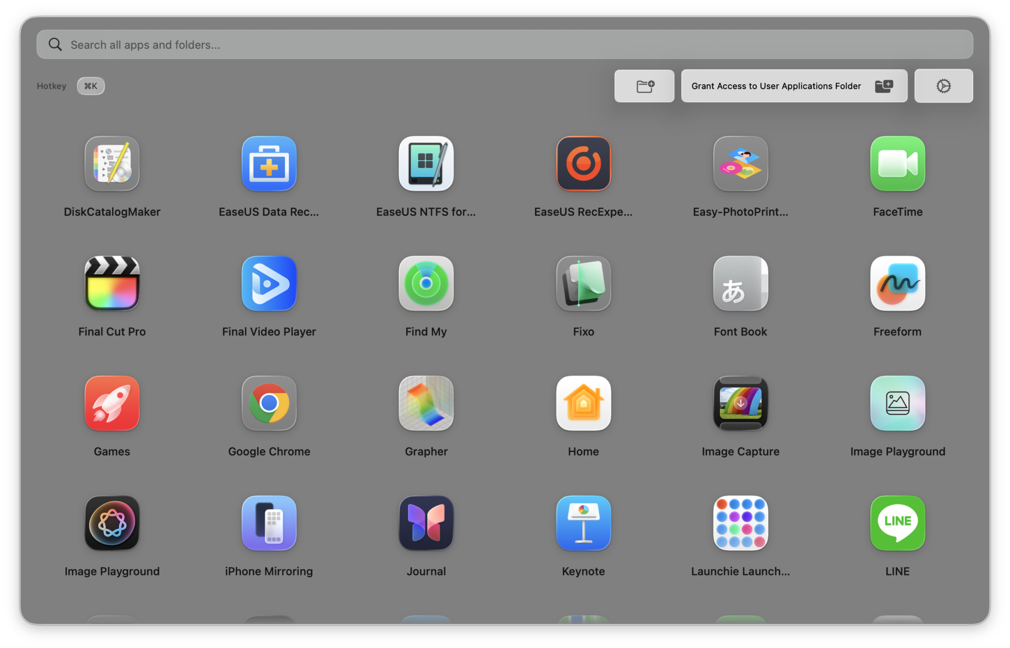Click Grant Access to User Applications Folder
Image resolution: width=1010 pixels, height=648 pixels.
[793, 86]
